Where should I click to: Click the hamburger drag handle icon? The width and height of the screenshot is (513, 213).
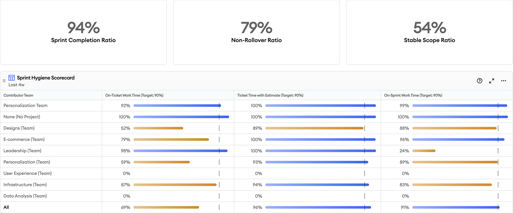tap(4, 80)
